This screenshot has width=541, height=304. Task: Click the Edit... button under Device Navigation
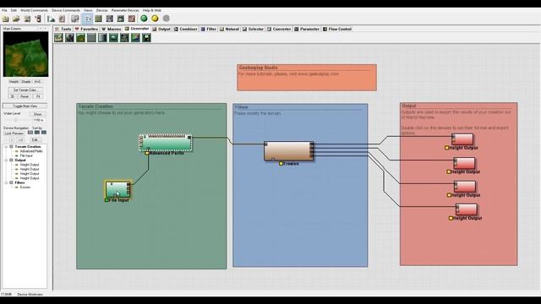(x=35, y=140)
